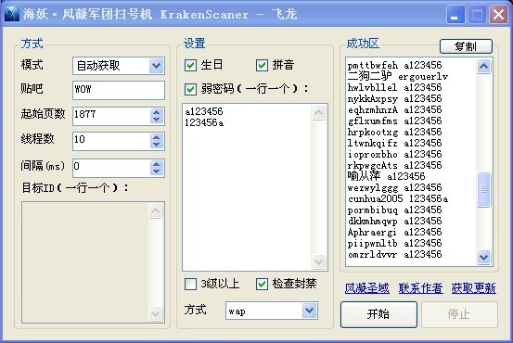Click the 成功区 list scroll-down arrow

(x=483, y=258)
